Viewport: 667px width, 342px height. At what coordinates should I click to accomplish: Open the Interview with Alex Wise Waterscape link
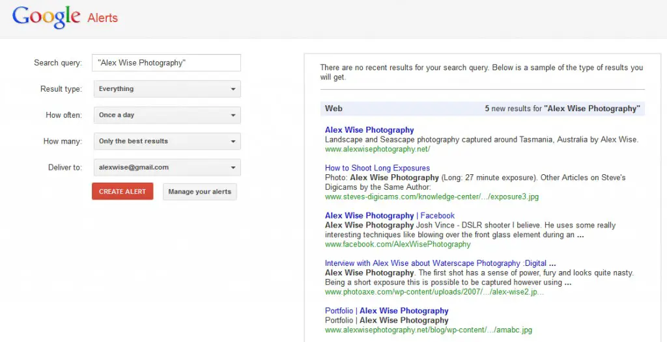point(440,263)
